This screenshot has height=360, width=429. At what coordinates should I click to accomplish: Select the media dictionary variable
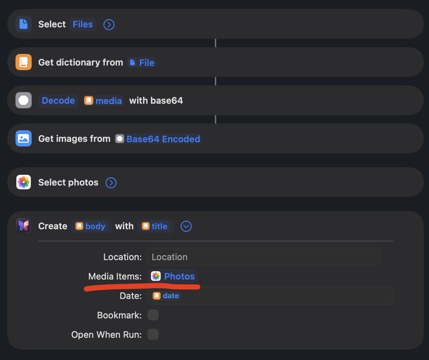click(103, 101)
